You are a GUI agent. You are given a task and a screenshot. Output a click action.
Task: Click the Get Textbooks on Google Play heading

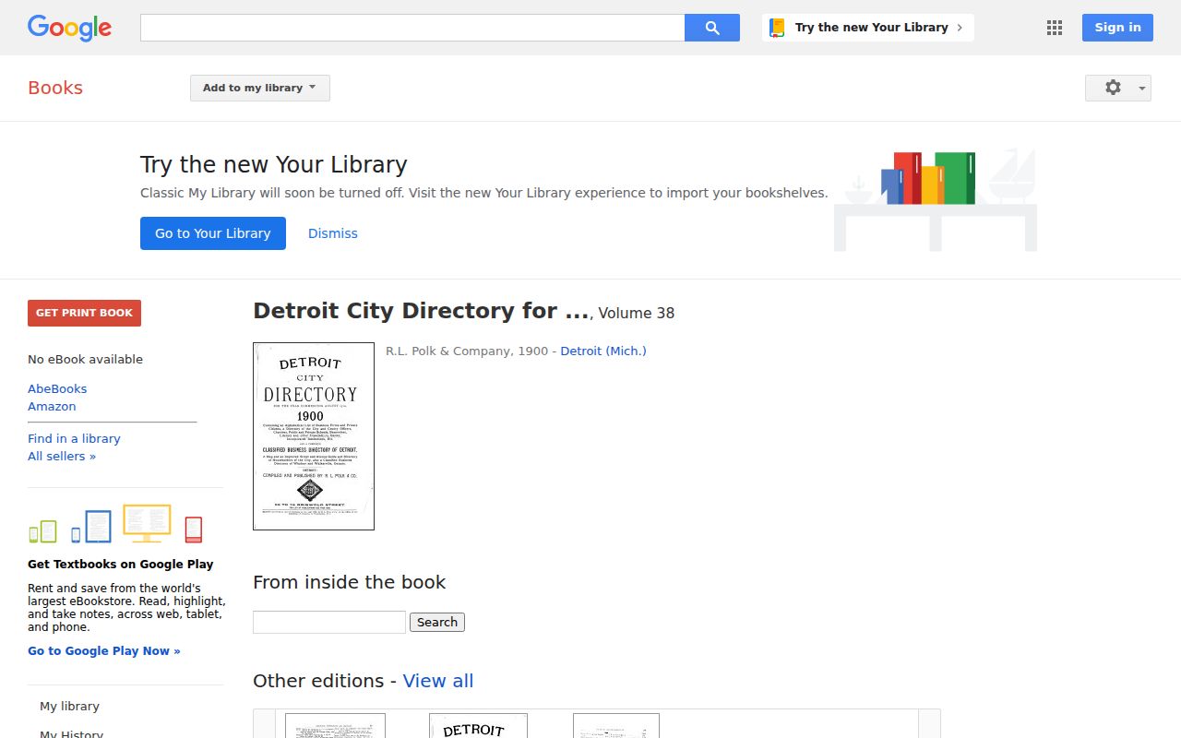(x=120, y=565)
